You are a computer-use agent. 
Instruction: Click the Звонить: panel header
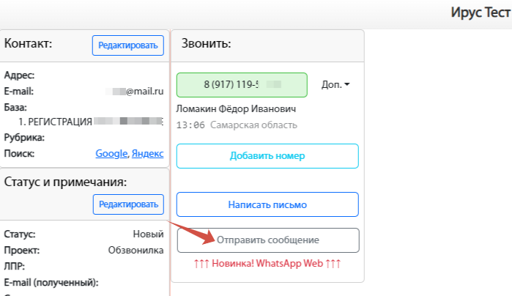[x=207, y=44]
